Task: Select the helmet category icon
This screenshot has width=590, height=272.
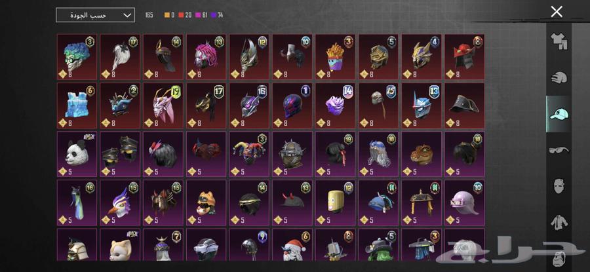Action: [559, 78]
